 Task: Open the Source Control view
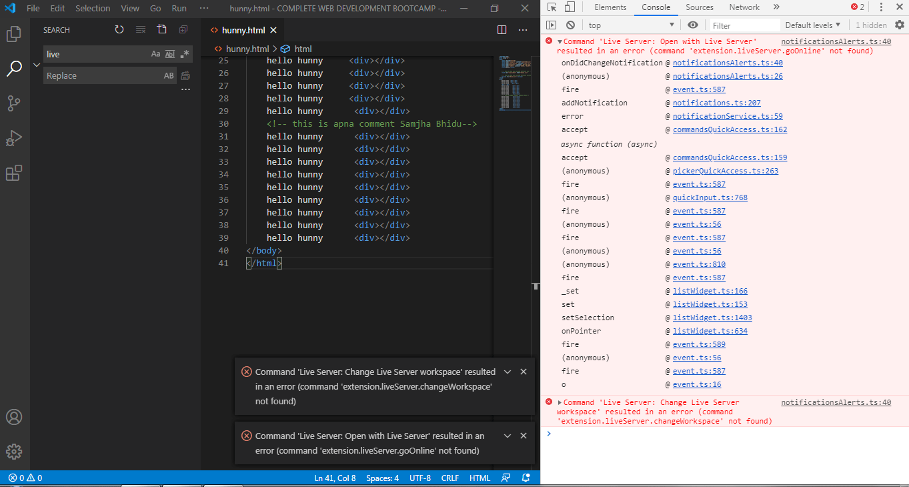tap(14, 103)
